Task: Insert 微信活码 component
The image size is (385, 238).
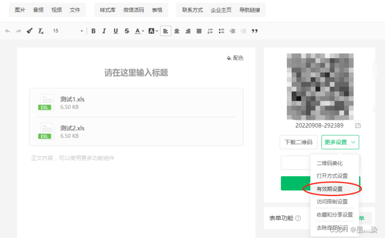Action: [x=134, y=10]
